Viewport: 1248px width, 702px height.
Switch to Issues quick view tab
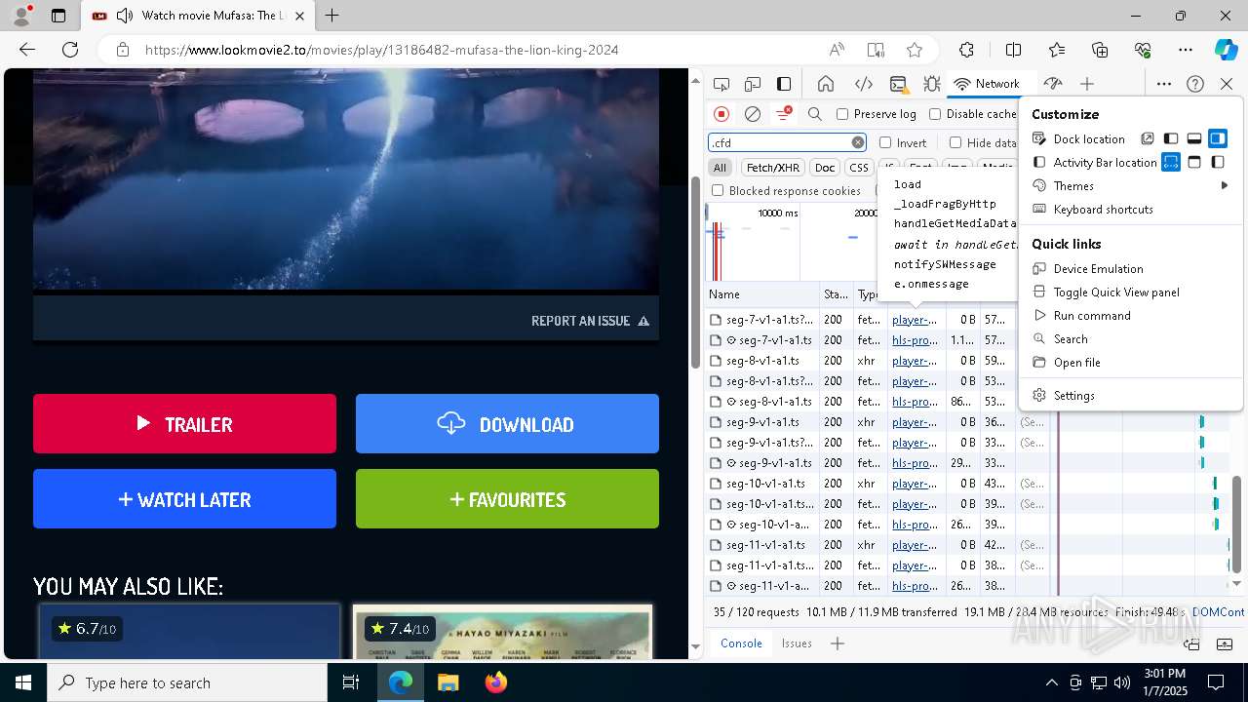pos(797,643)
